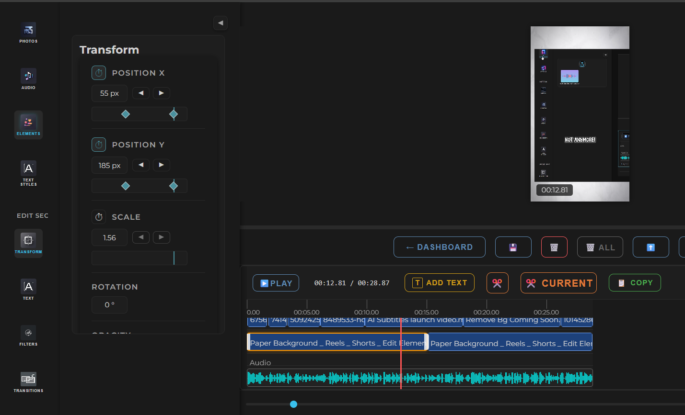Screen dimensions: 685x415
Task: Open the Text edit section
Action: click(x=28, y=290)
